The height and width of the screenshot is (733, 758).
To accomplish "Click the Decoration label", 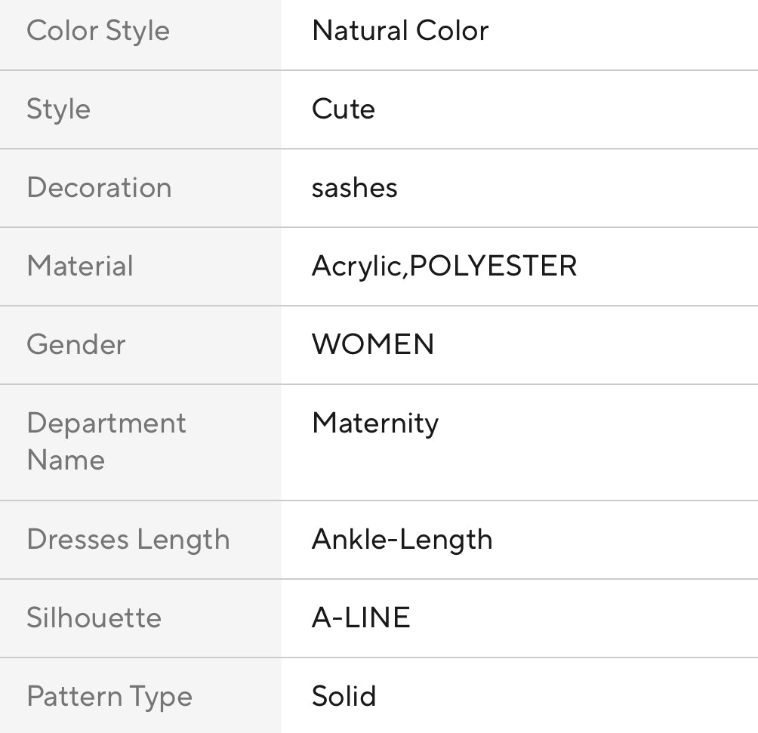I will 99,188.
